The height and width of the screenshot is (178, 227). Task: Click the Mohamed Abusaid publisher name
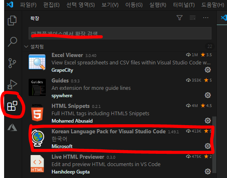point(72,121)
